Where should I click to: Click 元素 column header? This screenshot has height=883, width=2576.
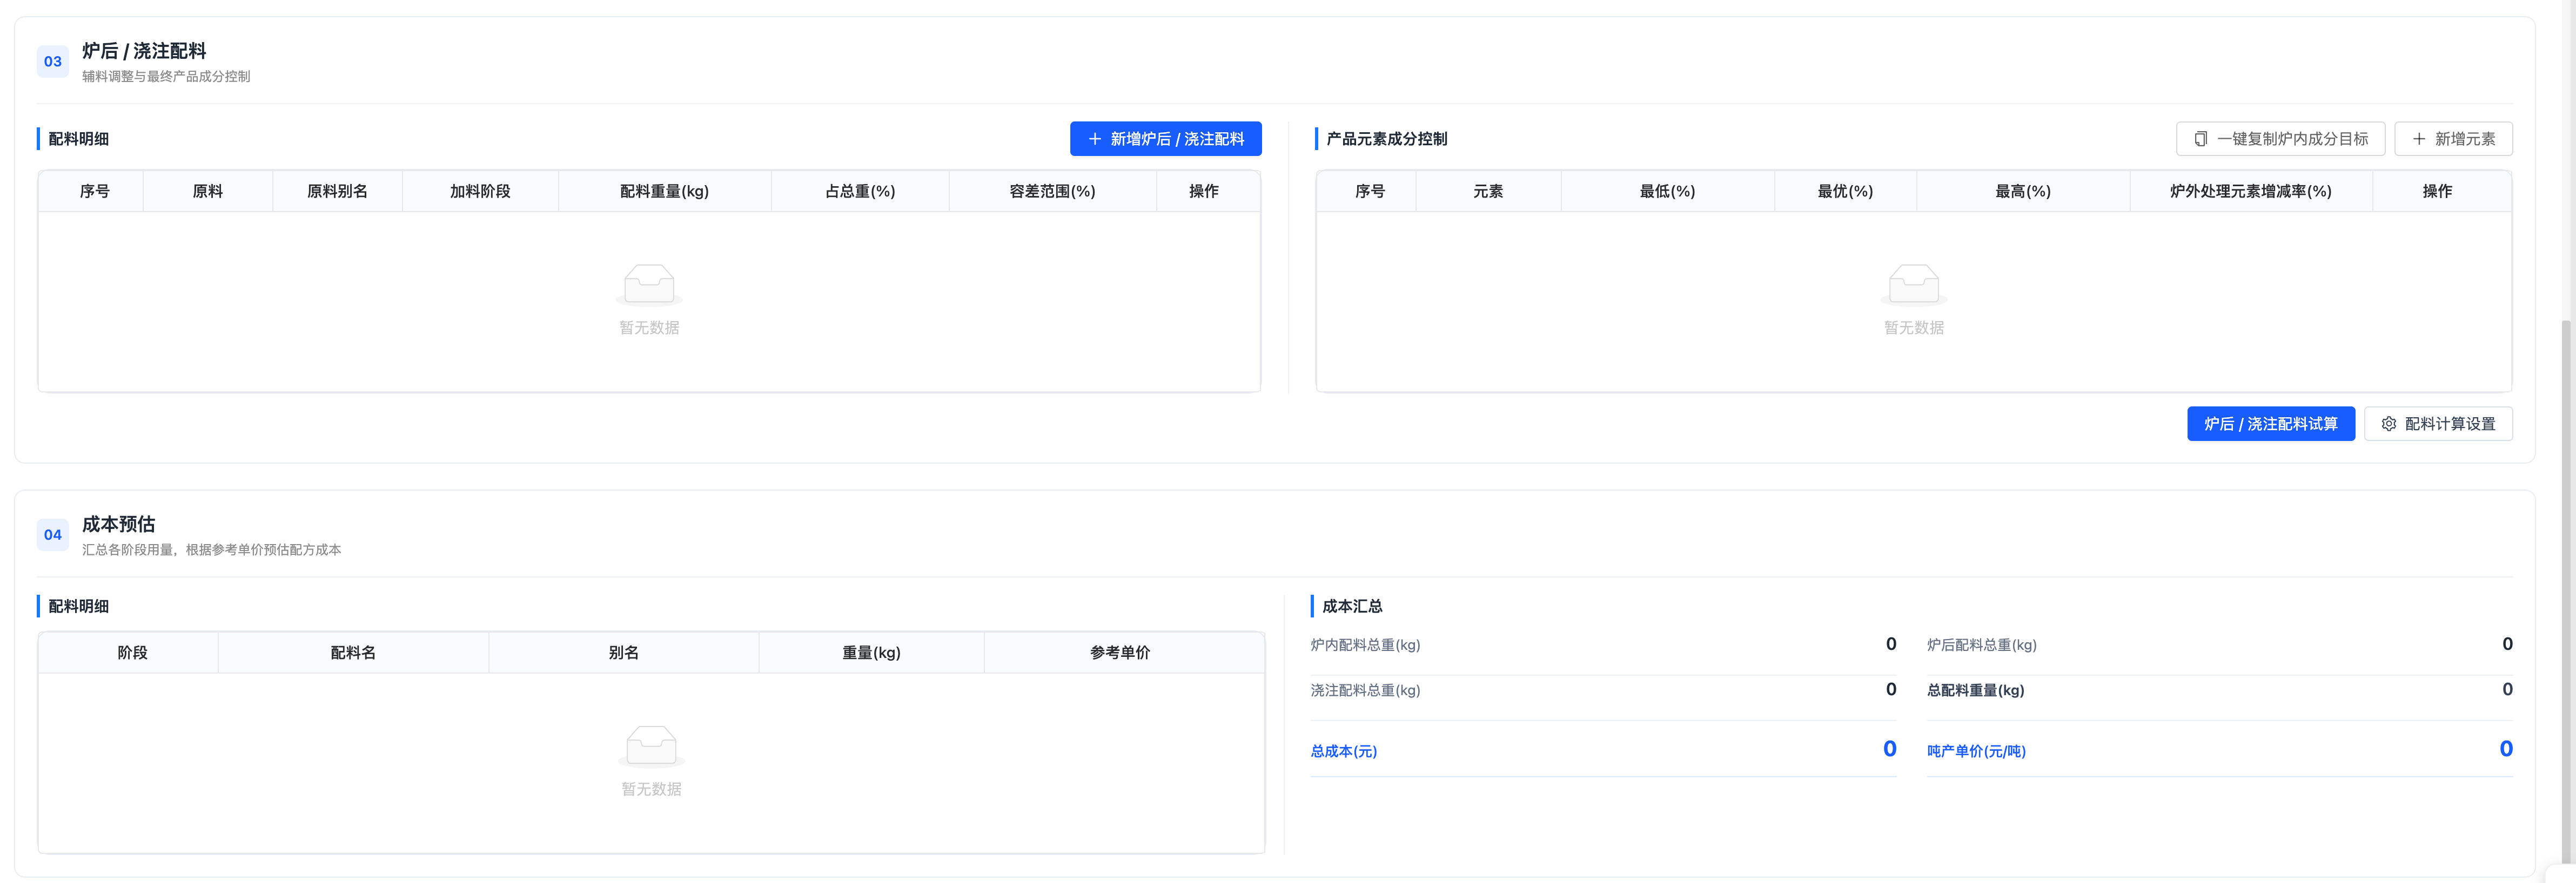coord(1488,191)
